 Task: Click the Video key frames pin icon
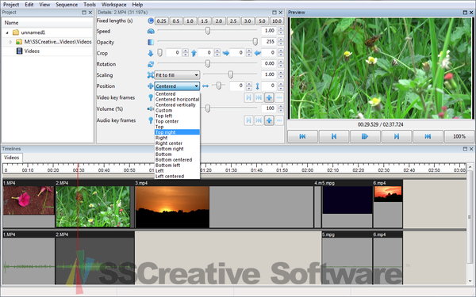[x=151, y=97]
